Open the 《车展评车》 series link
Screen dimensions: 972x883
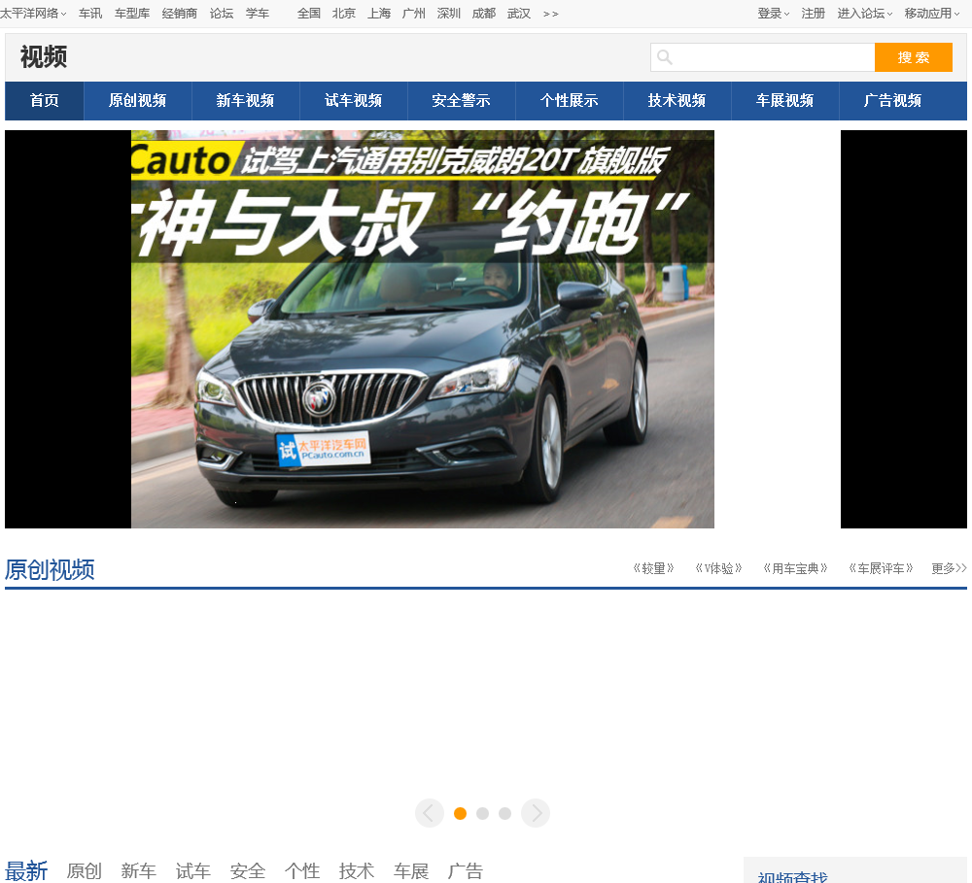(881, 568)
